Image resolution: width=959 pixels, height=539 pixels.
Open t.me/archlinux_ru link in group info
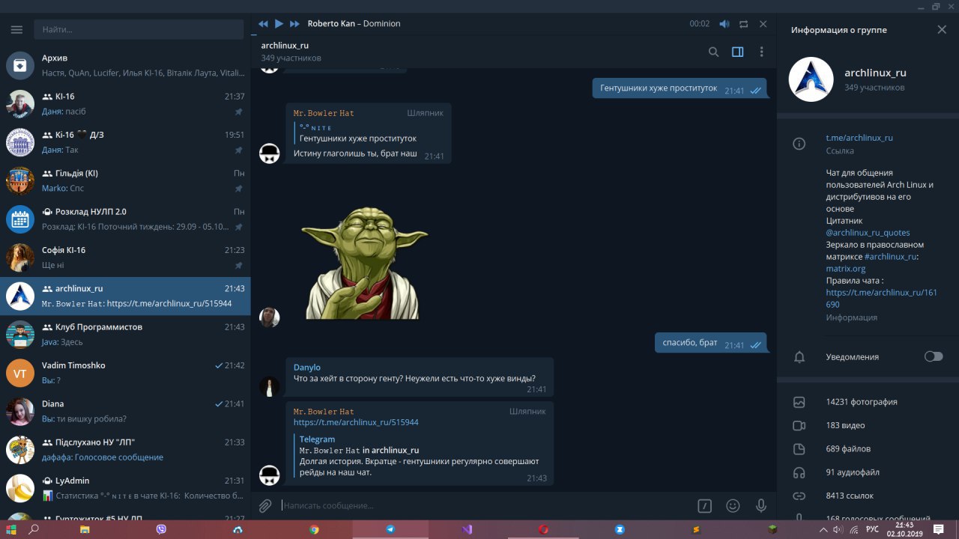pos(859,138)
